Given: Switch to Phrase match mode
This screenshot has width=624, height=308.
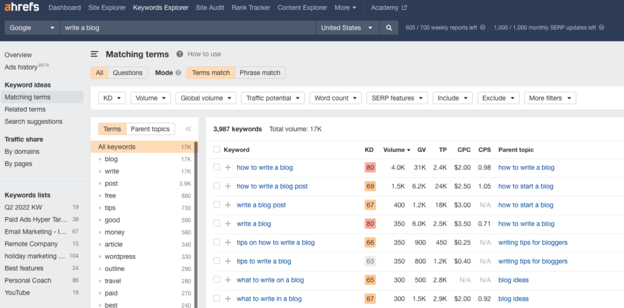Looking at the screenshot, I should click(x=260, y=73).
